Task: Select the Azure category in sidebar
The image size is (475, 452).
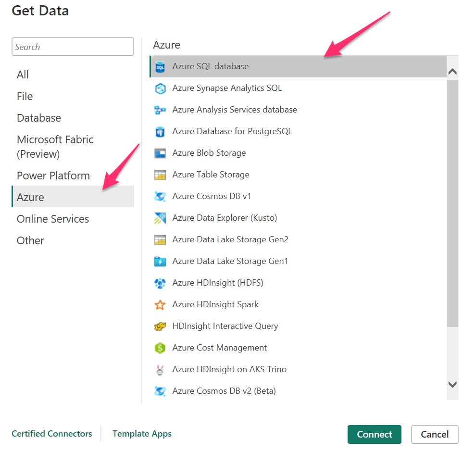Action: click(x=73, y=197)
